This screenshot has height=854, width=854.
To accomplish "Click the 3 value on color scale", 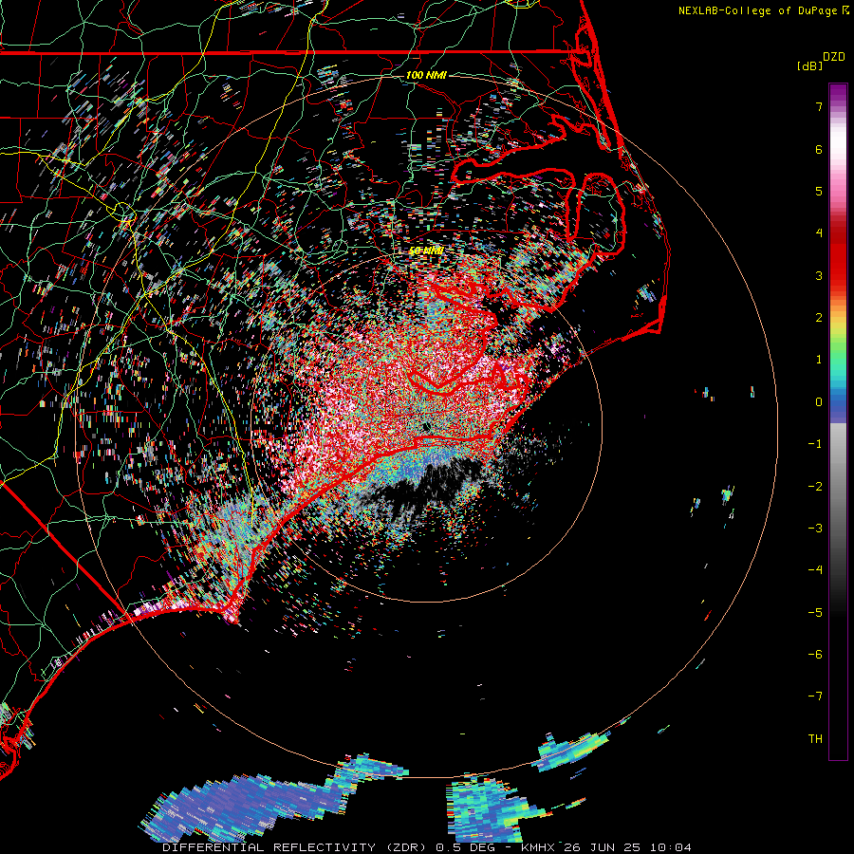I will pyautogui.click(x=819, y=275).
